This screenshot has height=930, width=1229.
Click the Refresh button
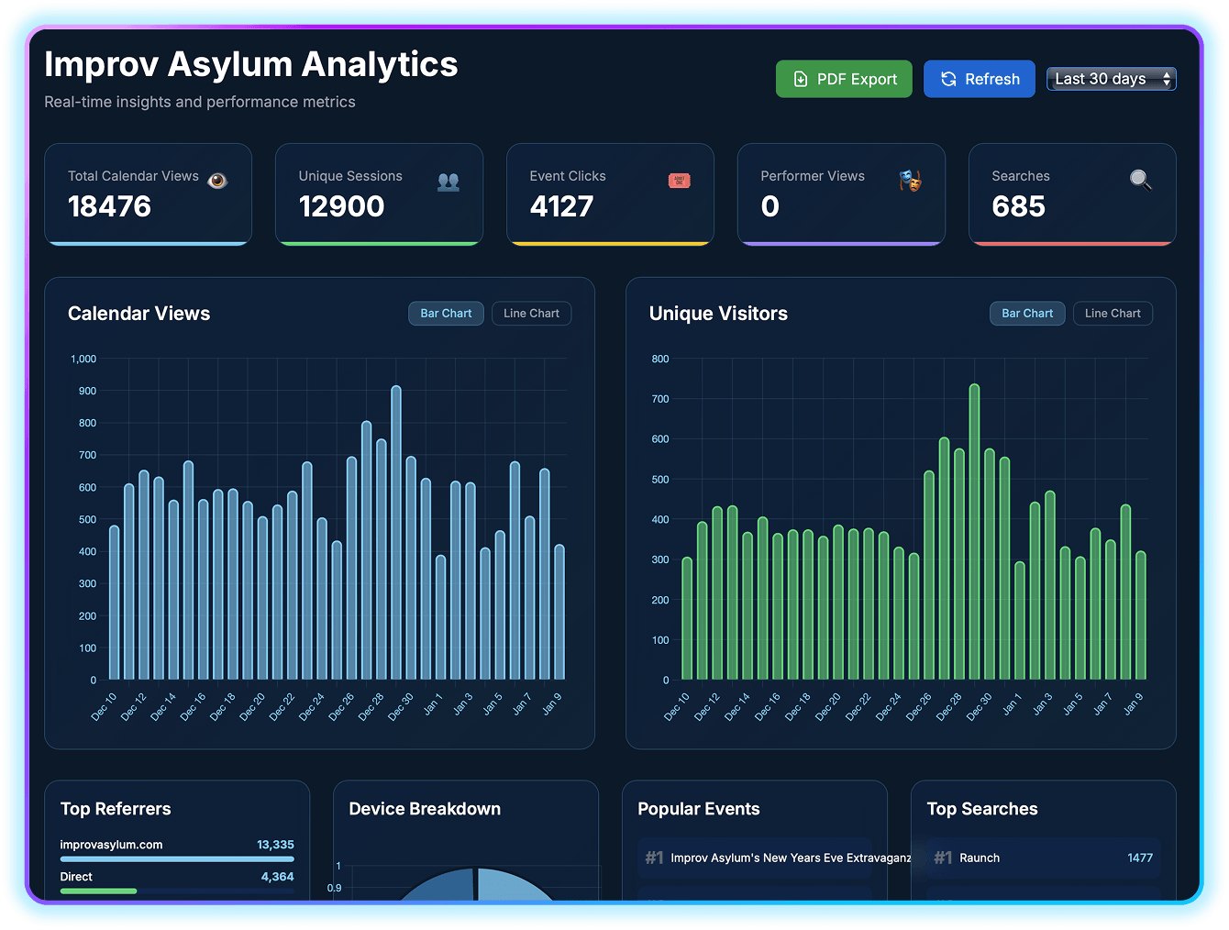coord(980,79)
